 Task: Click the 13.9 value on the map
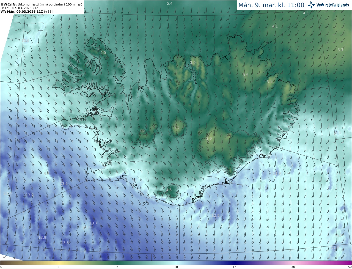click(42, 237)
